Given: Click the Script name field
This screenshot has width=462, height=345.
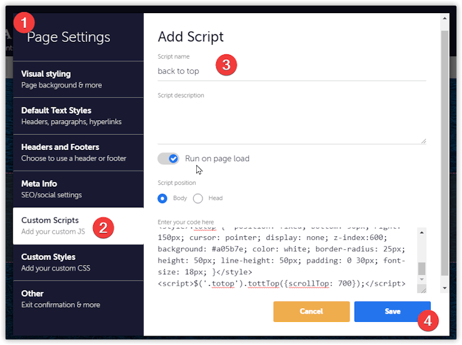Looking at the screenshot, I should (x=291, y=71).
